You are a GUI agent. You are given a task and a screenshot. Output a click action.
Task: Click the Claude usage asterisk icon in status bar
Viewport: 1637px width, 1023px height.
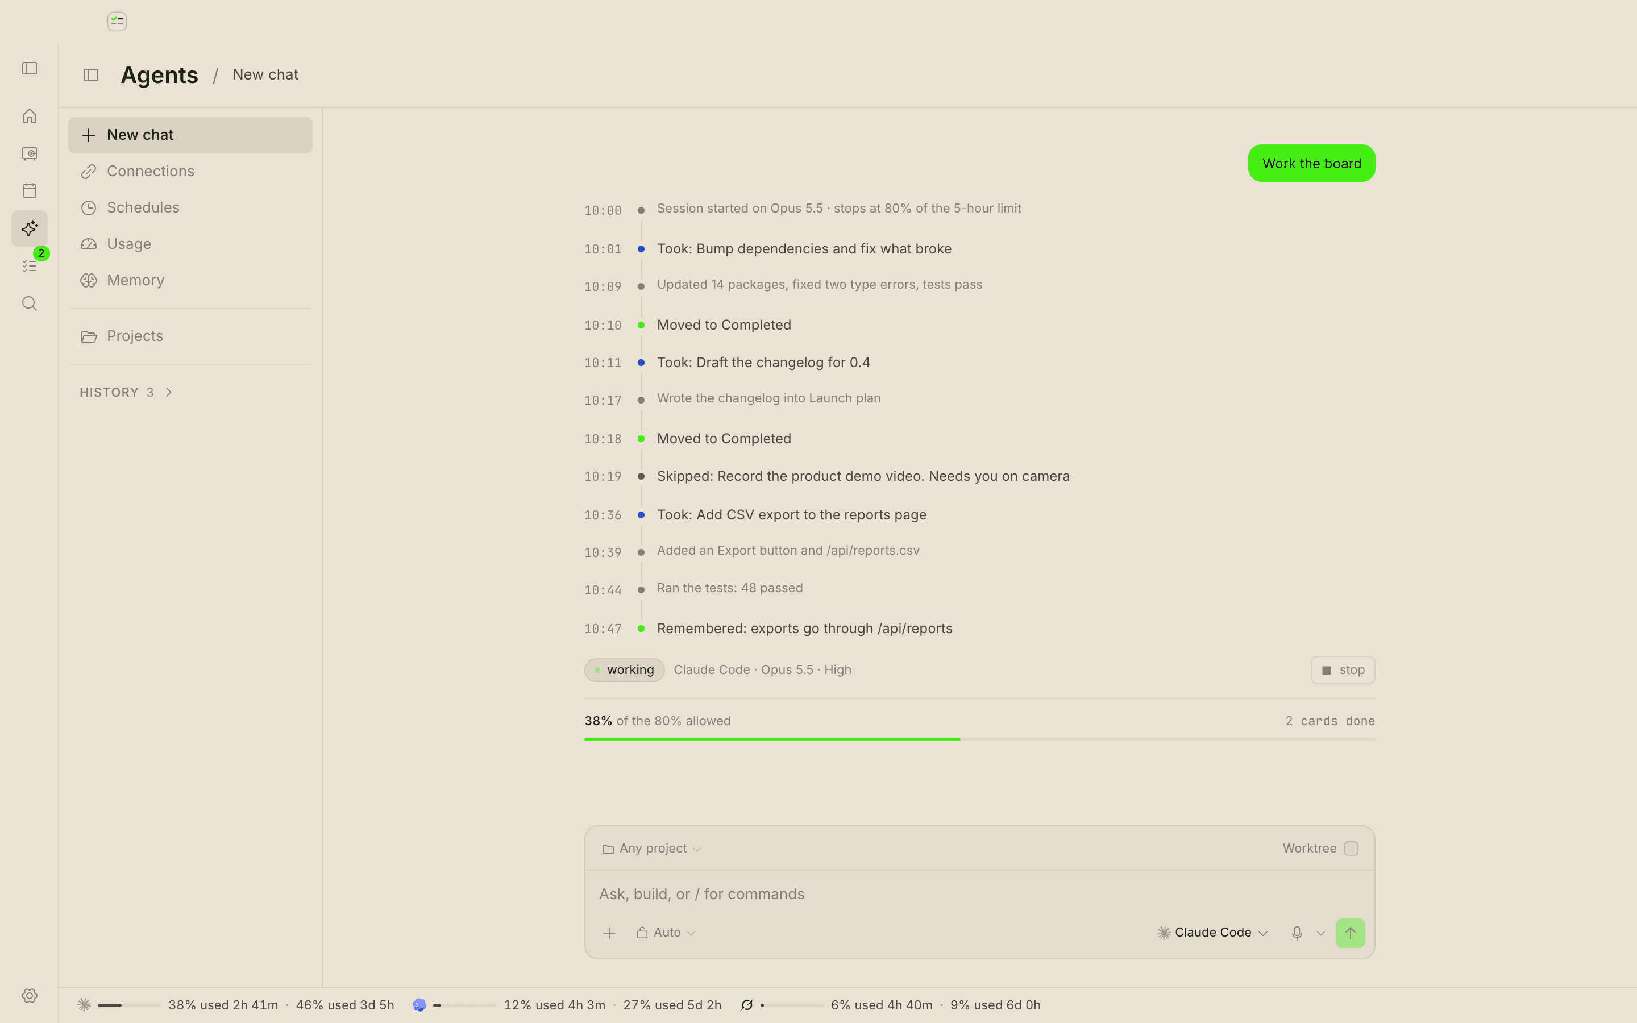(85, 1005)
